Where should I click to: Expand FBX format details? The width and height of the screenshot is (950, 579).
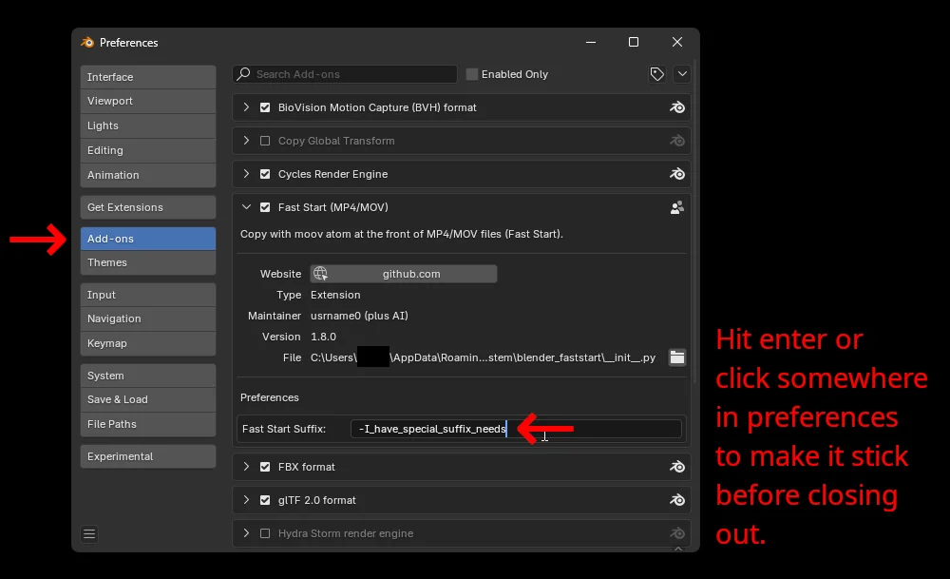click(x=246, y=467)
